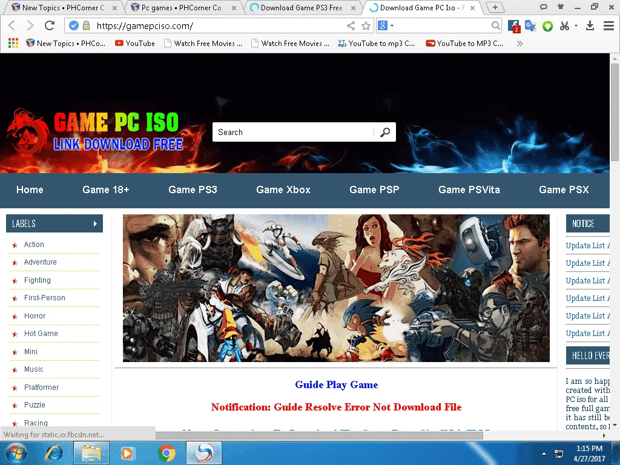Open the Platformer label
This screenshot has width=620, height=465.
pyautogui.click(x=42, y=387)
